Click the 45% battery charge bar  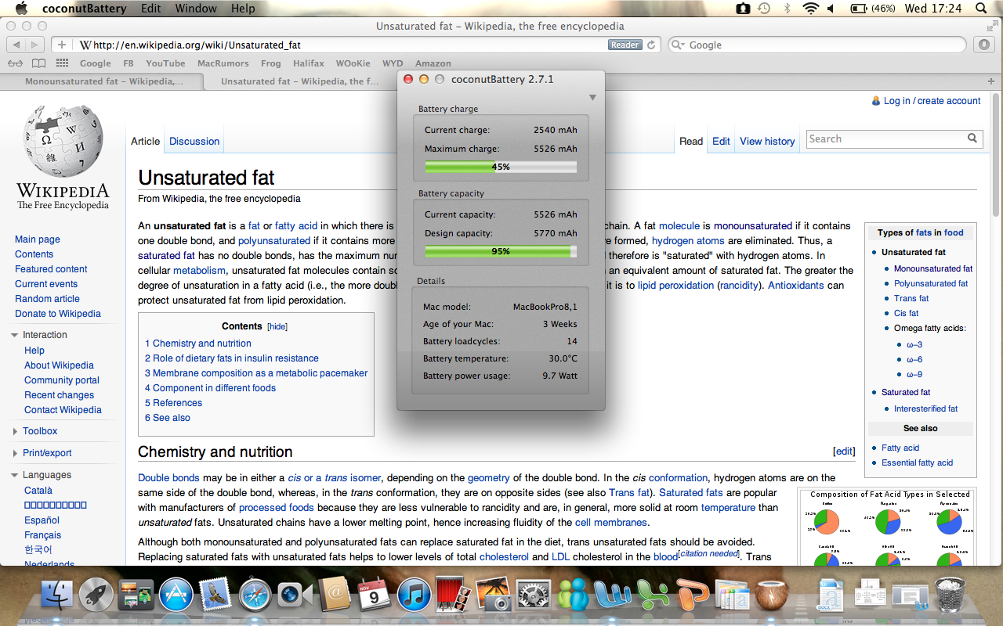click(x=501, y=167)
